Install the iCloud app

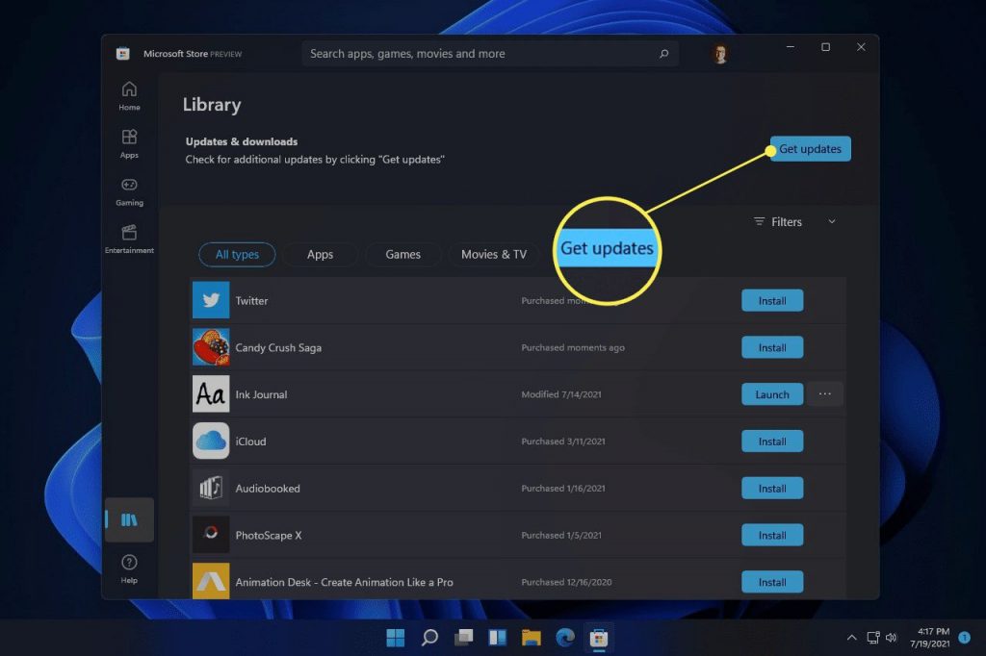pyautogui.click(x=772, y=441)
